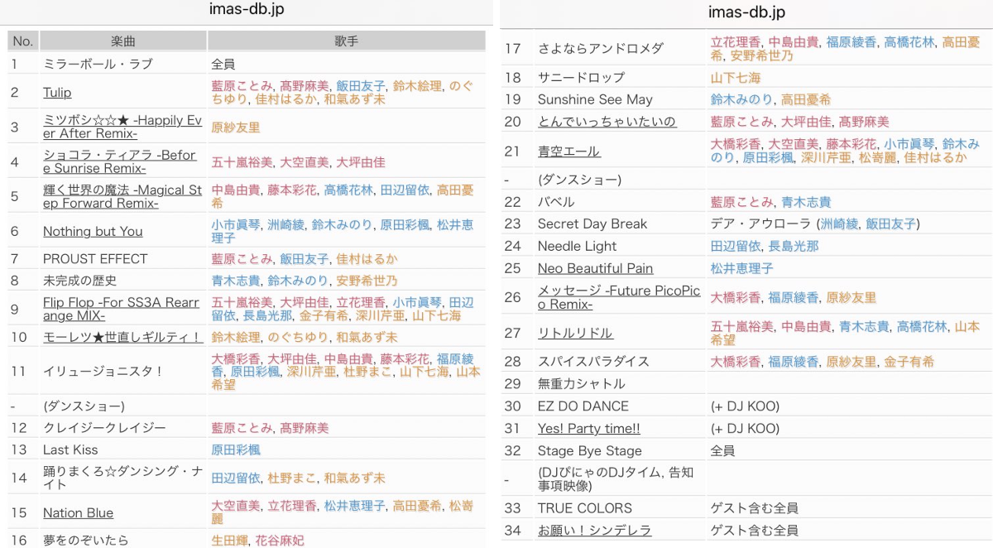Select 鈴木みのり in Sunshine See May row
This screenshot has height=548, width=993.
point(742,99)
